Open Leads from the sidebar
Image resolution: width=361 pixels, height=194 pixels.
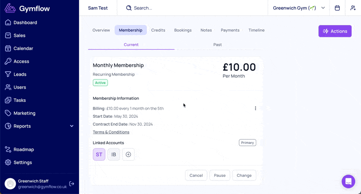20,74
